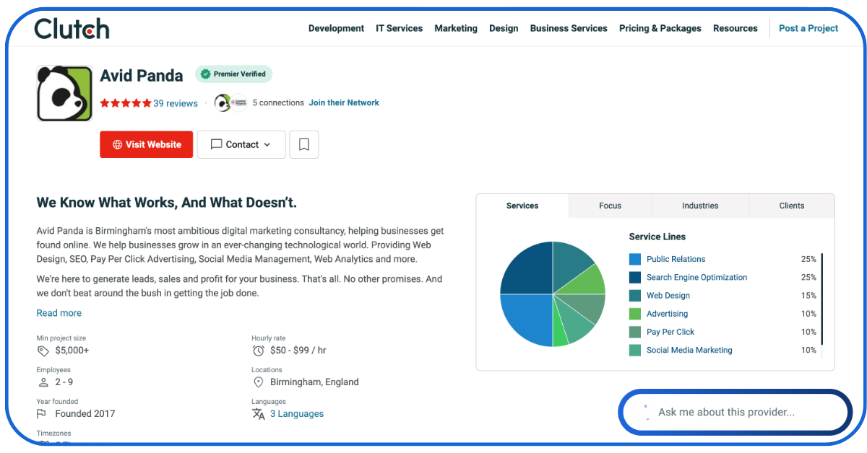867x453 pixels.
Task: Click the Service Lines list scrollbar
Action: click(822, 299)
